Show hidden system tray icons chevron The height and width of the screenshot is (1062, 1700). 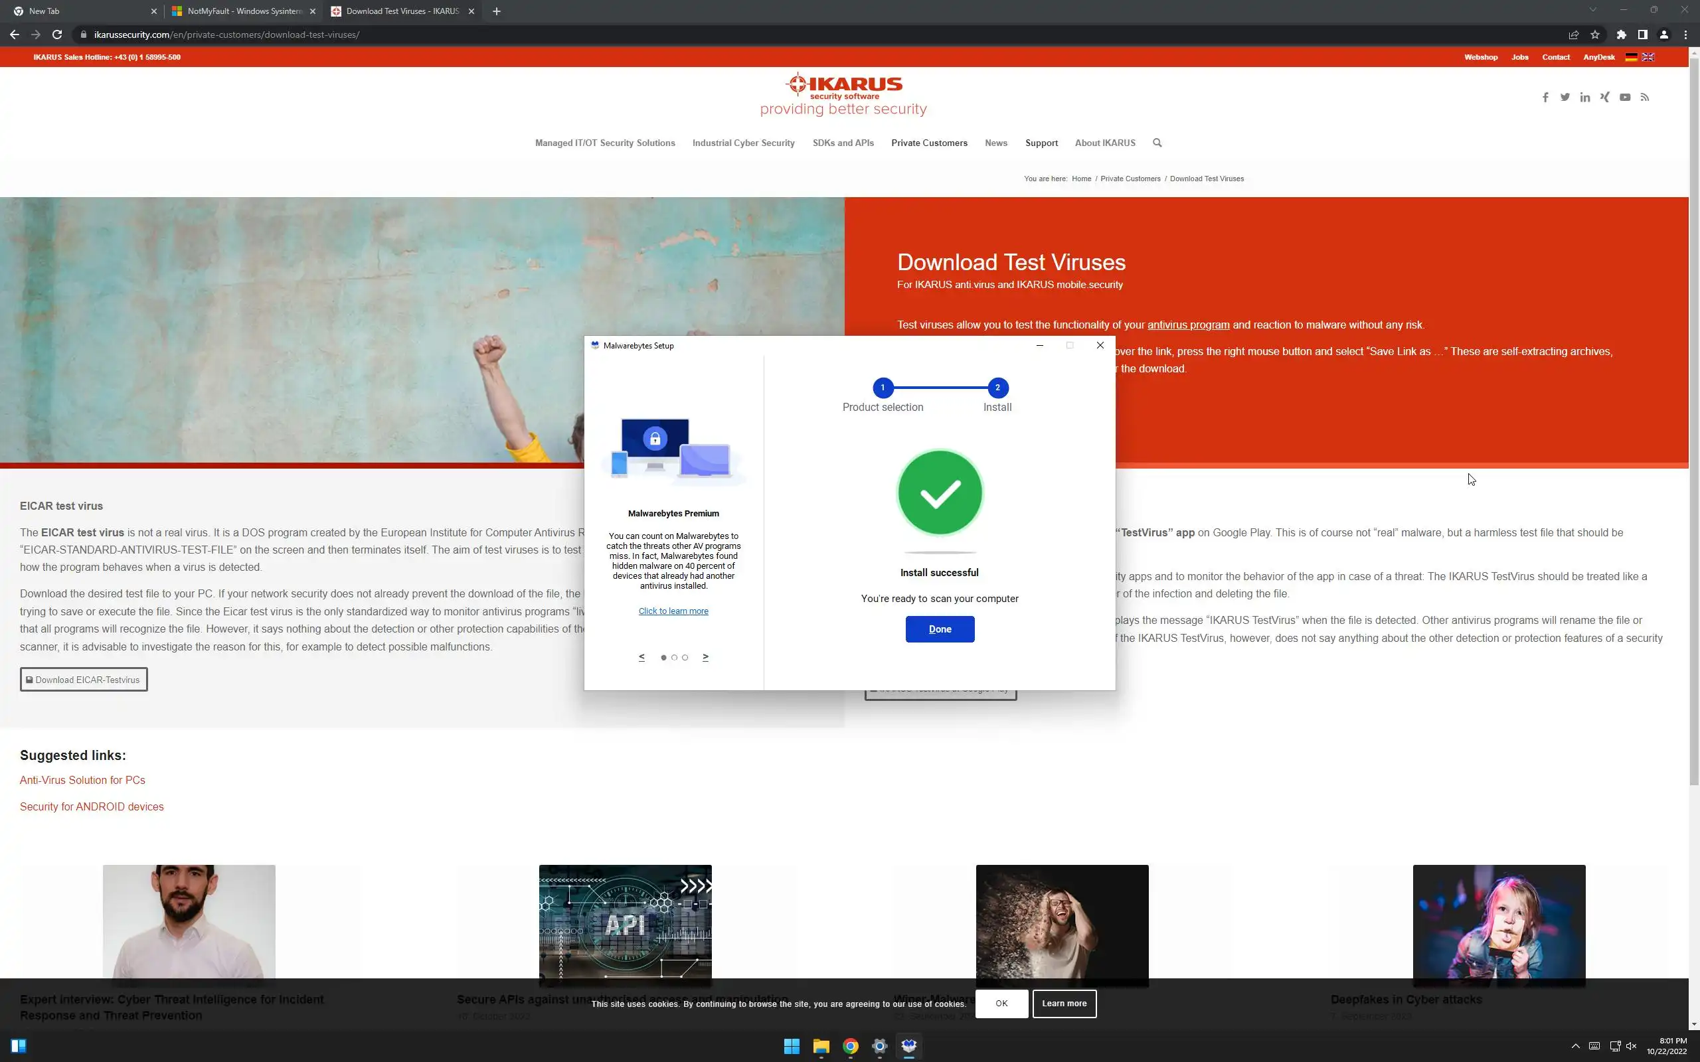1575,1046
